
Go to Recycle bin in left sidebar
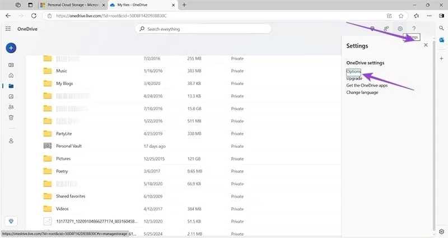pyautogui.click(x=11, y=117)
